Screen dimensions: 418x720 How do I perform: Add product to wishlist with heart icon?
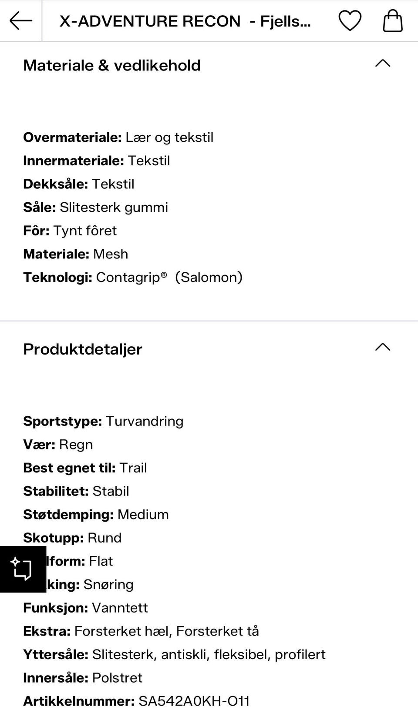pyautogui.click(x=350, y=21)
